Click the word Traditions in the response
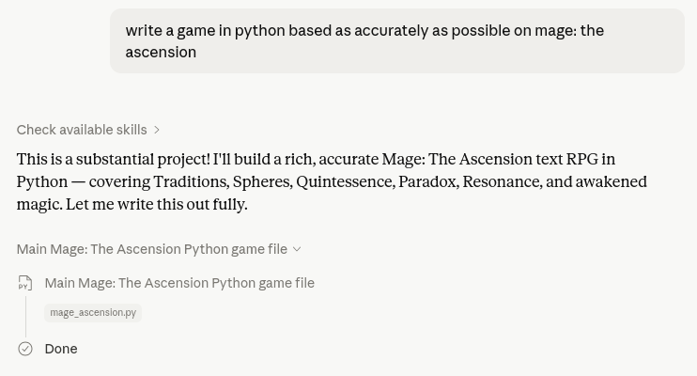The height and width of the screenshot is (376, 697). coord(192,181)
